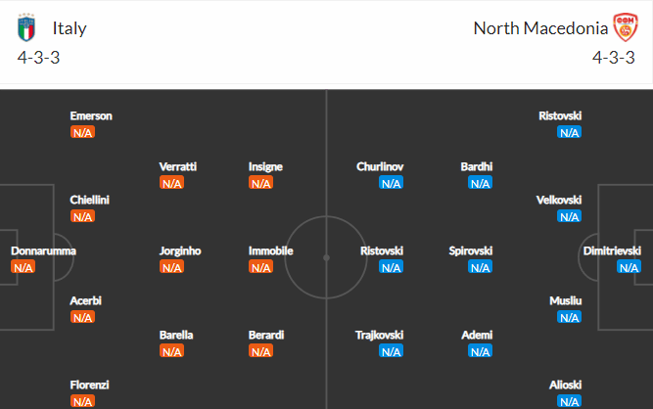Select Churlinov on North Macedonia's side
This screenshot has height=409, width=653.
click(x=380, y=167)
